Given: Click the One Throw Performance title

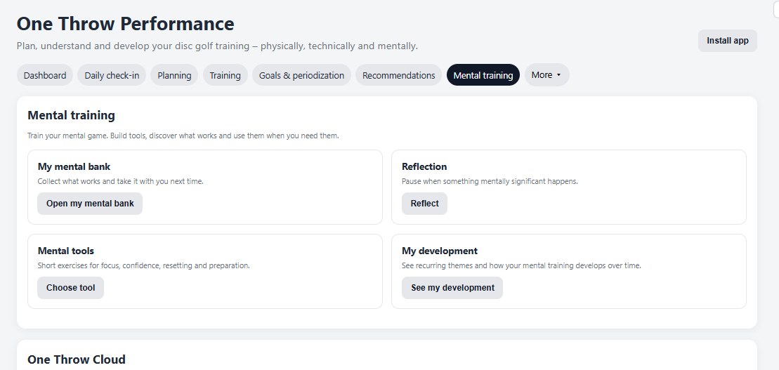Looking at the screenshot, I should coord(125,24).
